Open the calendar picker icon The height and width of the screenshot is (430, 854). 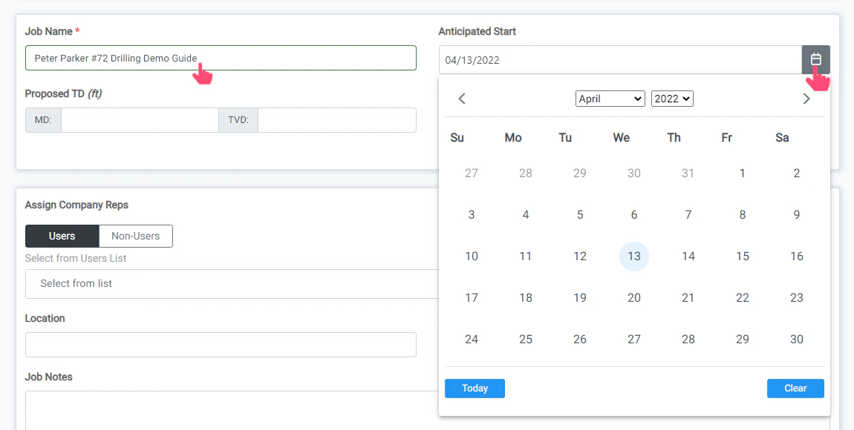coord(815,59)
